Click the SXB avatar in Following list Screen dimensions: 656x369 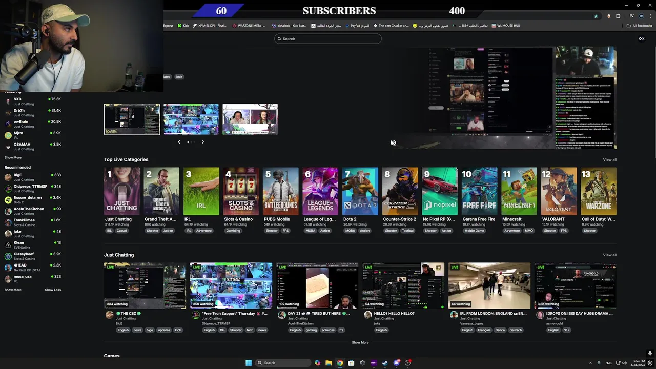[8, 101]
